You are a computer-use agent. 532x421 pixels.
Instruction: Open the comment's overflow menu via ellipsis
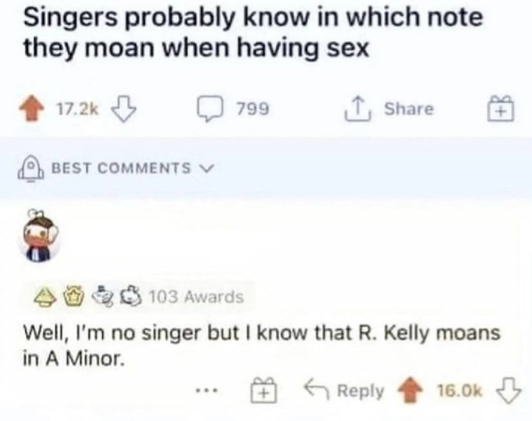pyautogui.click(x=206, y=390)
